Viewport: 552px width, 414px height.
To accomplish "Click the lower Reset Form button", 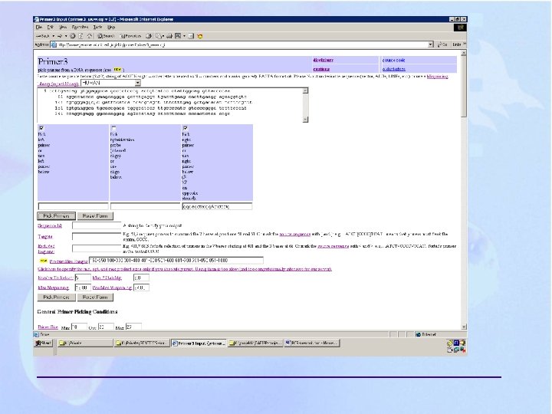I will [x=95, y=297].
